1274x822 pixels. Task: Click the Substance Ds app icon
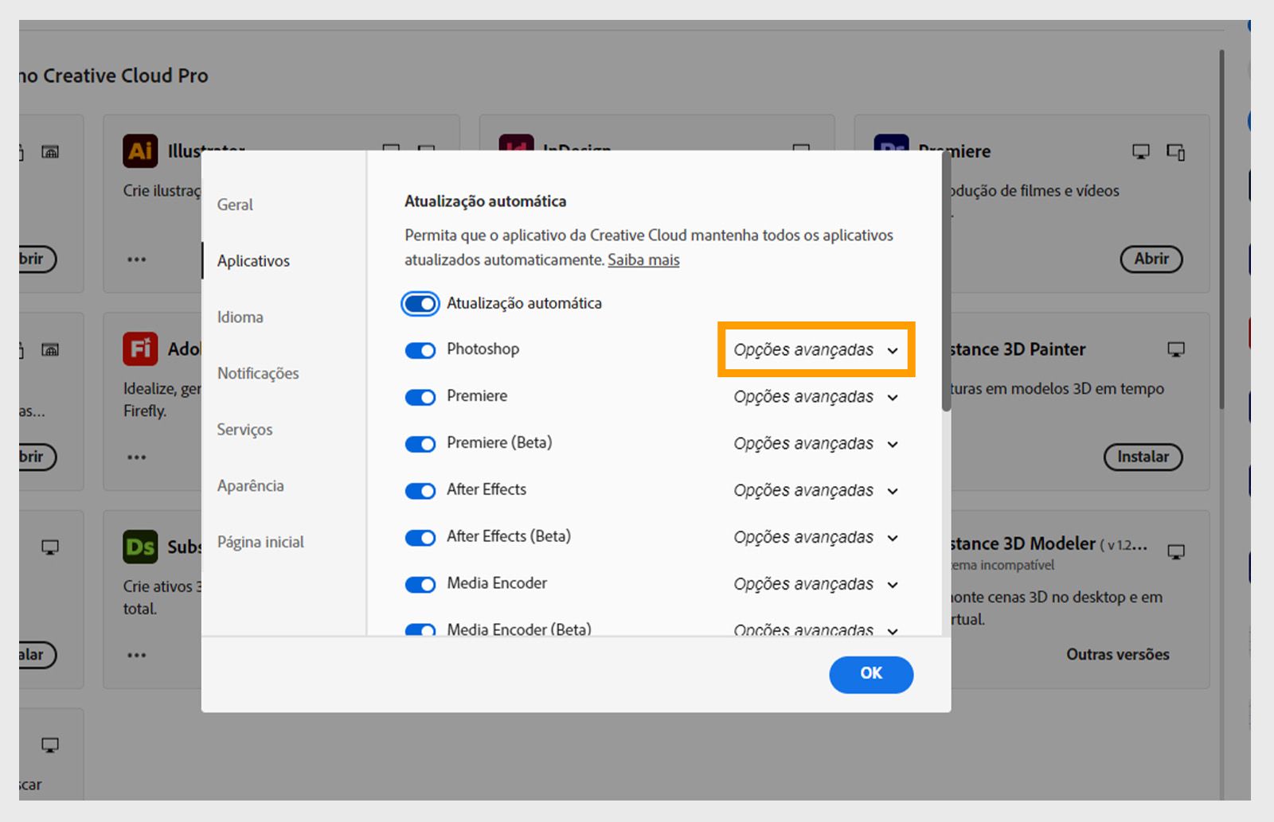pyautogui.click(x=140, y=547)
